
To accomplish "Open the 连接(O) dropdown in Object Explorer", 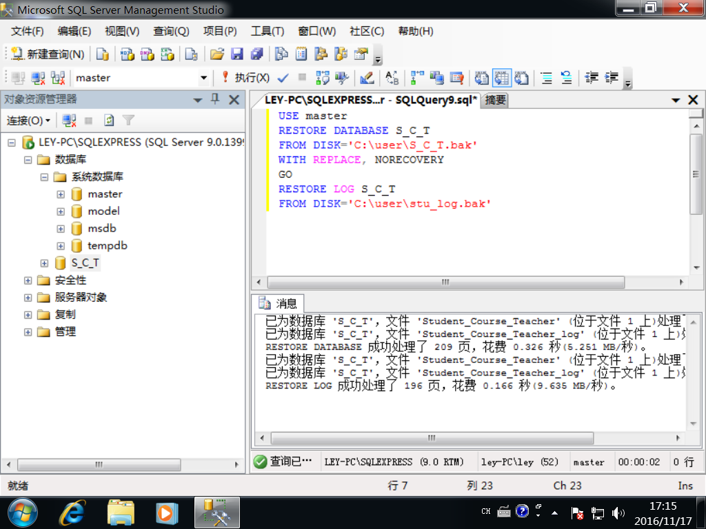I will (28, 121).
